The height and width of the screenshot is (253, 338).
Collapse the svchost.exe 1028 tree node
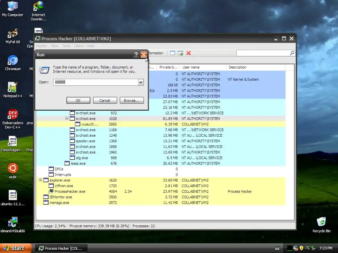pos(67,118)
